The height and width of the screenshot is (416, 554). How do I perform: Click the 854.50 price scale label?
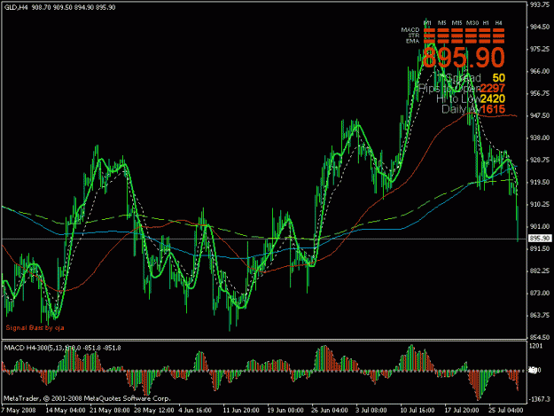click(540, 337)
